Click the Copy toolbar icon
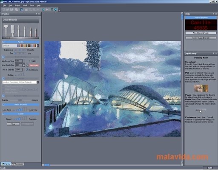 17,9
